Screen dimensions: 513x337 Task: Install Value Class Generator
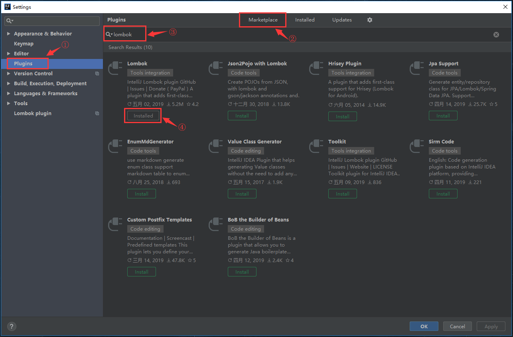click(x=242, y=194)
